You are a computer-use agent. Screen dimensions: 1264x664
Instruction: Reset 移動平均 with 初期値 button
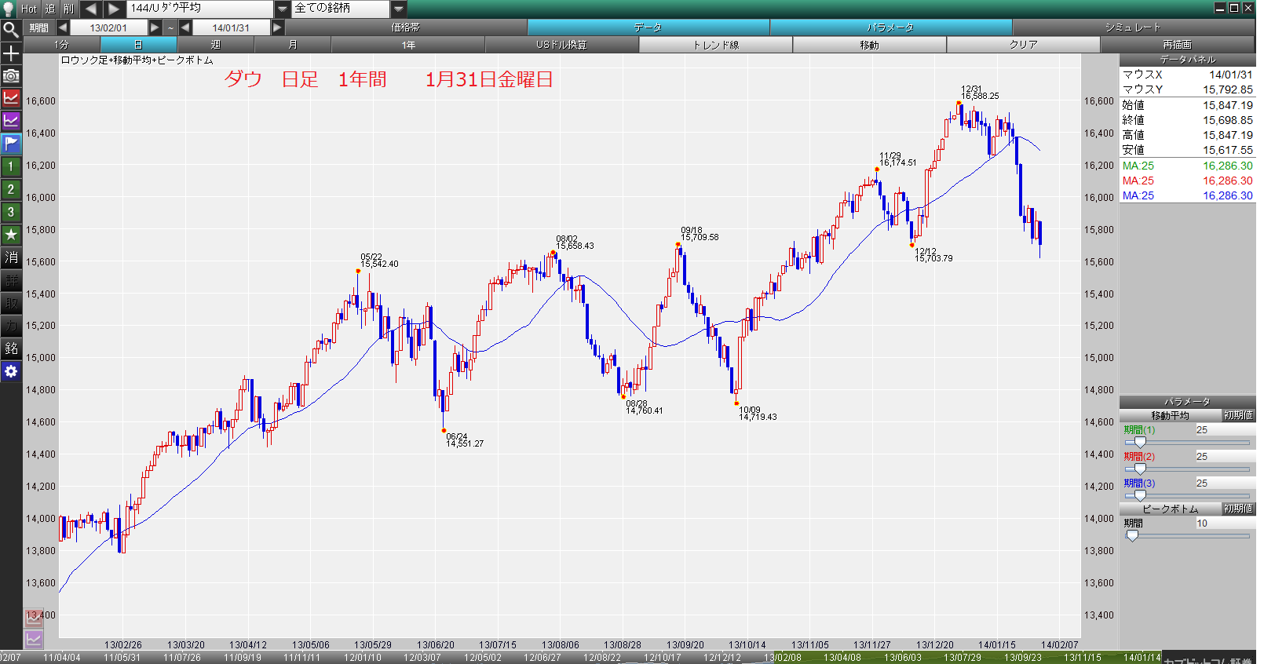(x=1238, y=415)
